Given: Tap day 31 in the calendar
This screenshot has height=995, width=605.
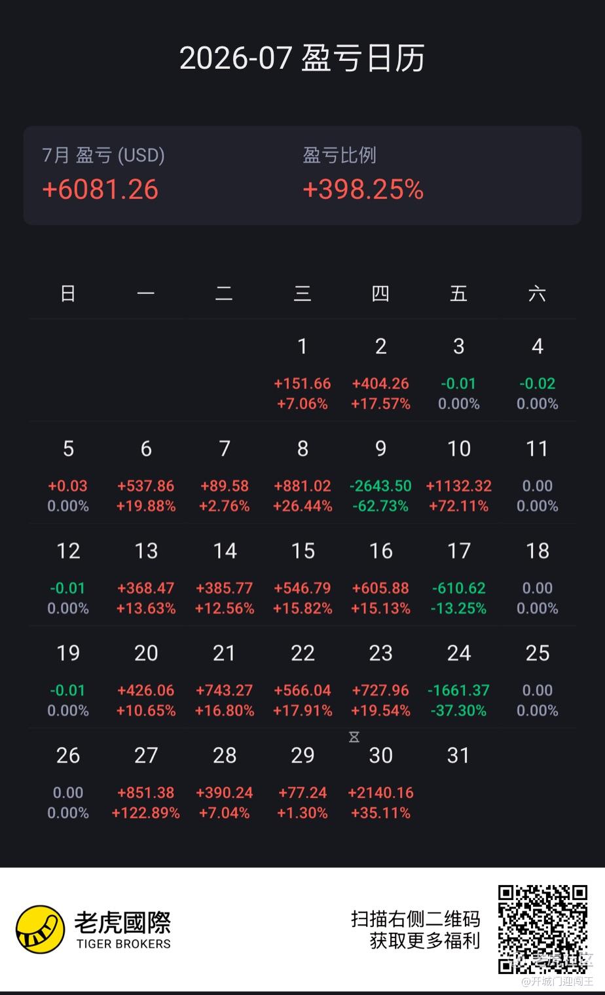Looking at the screenshot, I should [x=458, y=755].
